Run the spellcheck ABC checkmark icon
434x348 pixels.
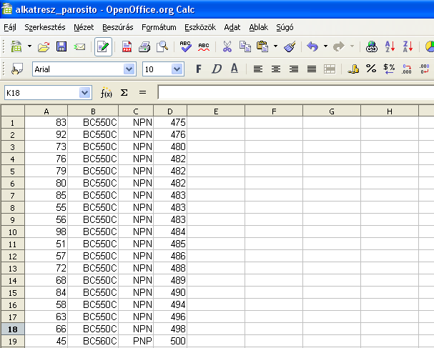click(x=185, y=46)
